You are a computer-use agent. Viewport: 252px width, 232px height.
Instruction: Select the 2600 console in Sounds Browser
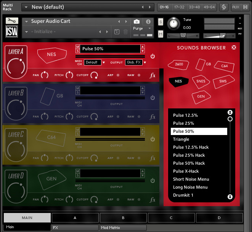(x=178, y=65)
